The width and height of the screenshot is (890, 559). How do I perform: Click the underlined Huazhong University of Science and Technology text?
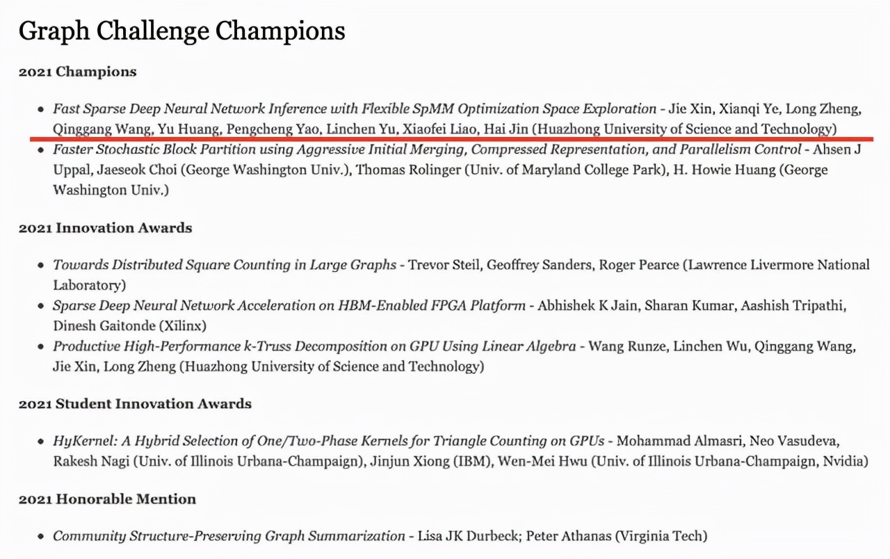681,129
